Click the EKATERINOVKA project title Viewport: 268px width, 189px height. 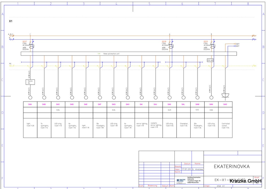232,166
